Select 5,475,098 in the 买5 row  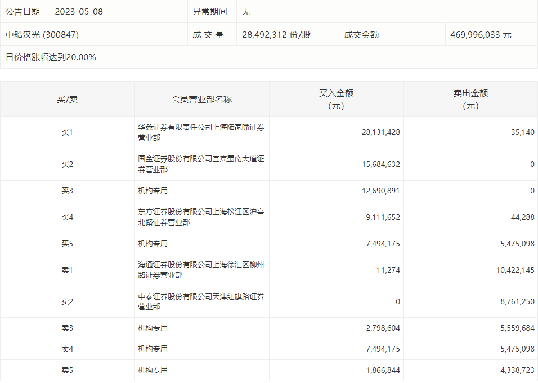click(517, 244)
